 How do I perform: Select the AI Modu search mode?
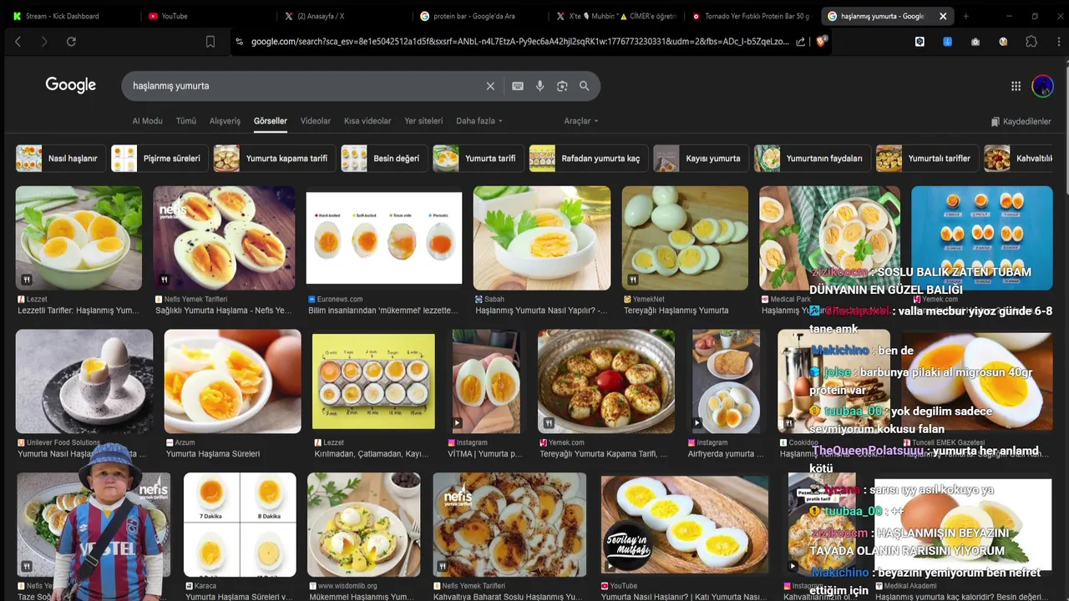click(147, 121)
